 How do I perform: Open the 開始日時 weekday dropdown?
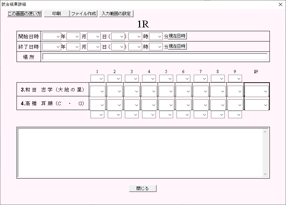point(118,36)
